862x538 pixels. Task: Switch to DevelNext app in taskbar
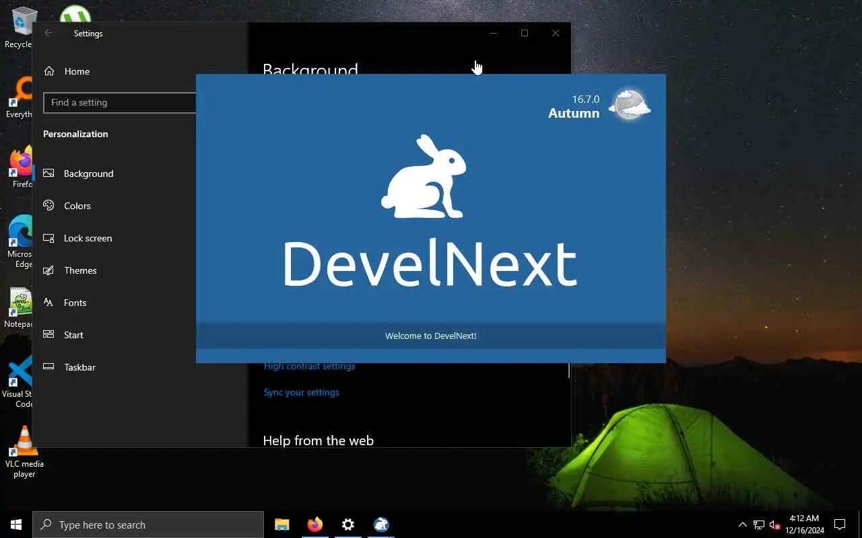[380, 525]
